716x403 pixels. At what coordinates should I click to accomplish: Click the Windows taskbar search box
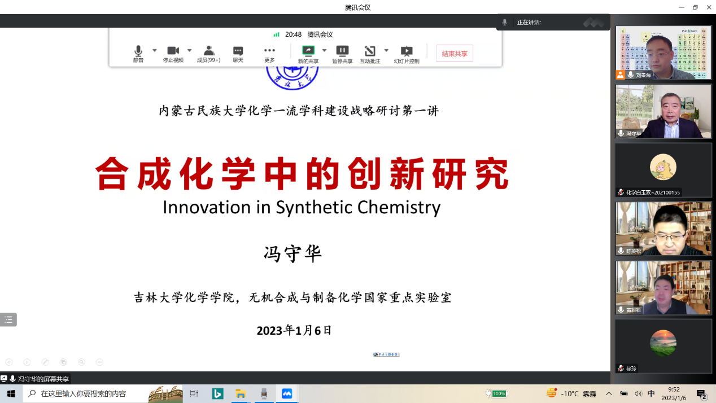coord(102,393)
